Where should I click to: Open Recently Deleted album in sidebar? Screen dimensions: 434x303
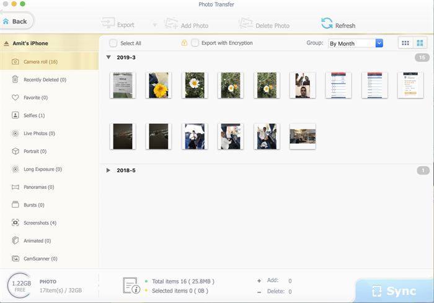pos(45,79)
